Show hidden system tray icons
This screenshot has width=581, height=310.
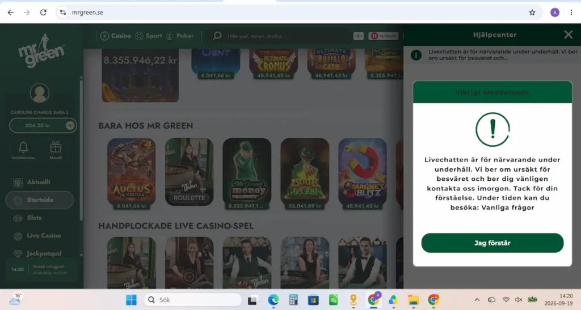pyautogui.click(x=477, y=300)
